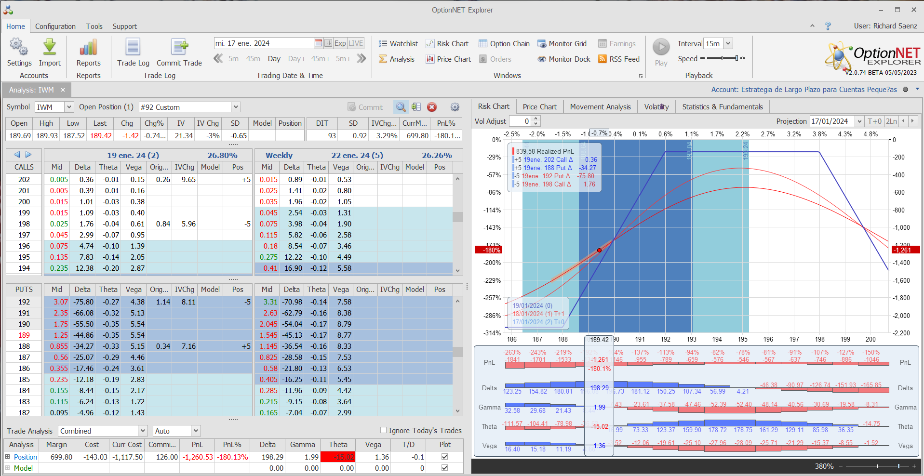Adjust the playback Speed slider
Viewport: 924px width, 476px height.
coord(722,59)
